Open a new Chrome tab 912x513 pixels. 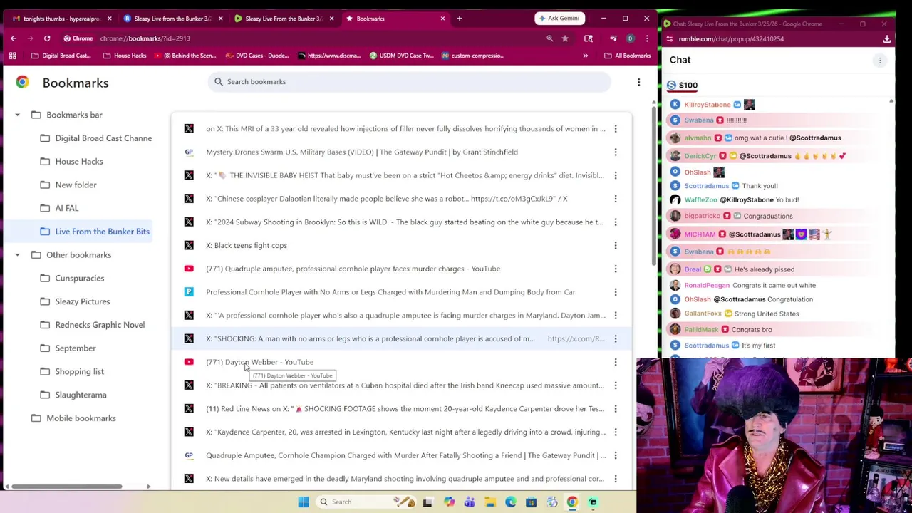pos(460,19)
